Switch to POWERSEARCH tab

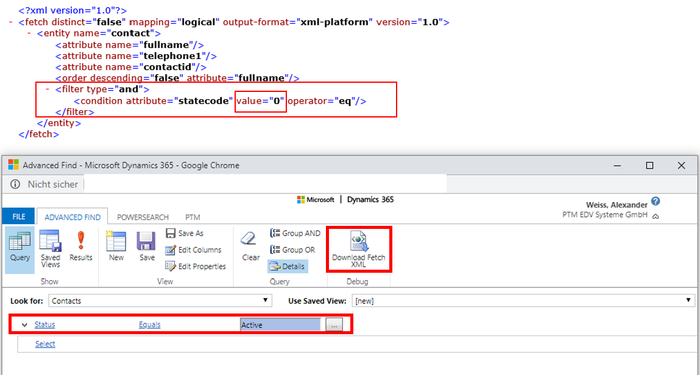coord(143,217)
